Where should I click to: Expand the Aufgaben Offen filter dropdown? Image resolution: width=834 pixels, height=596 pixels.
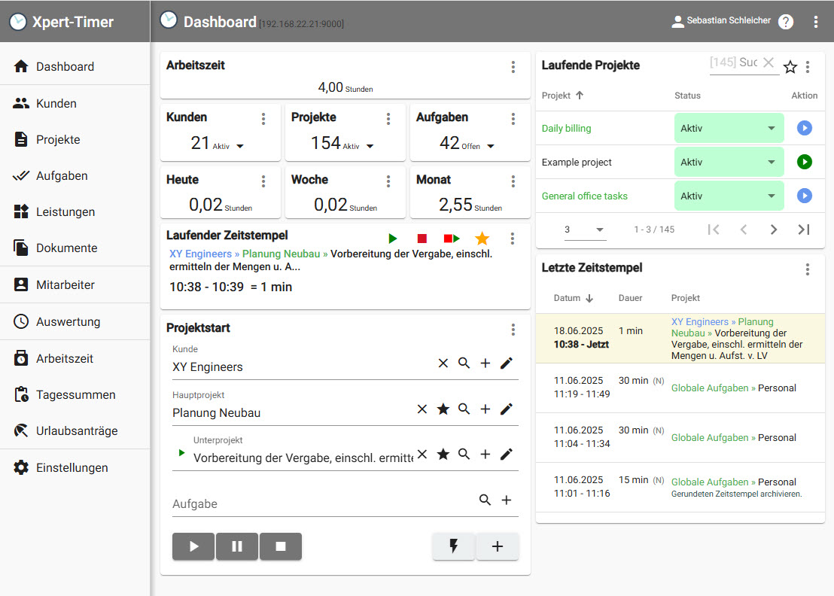491,146
